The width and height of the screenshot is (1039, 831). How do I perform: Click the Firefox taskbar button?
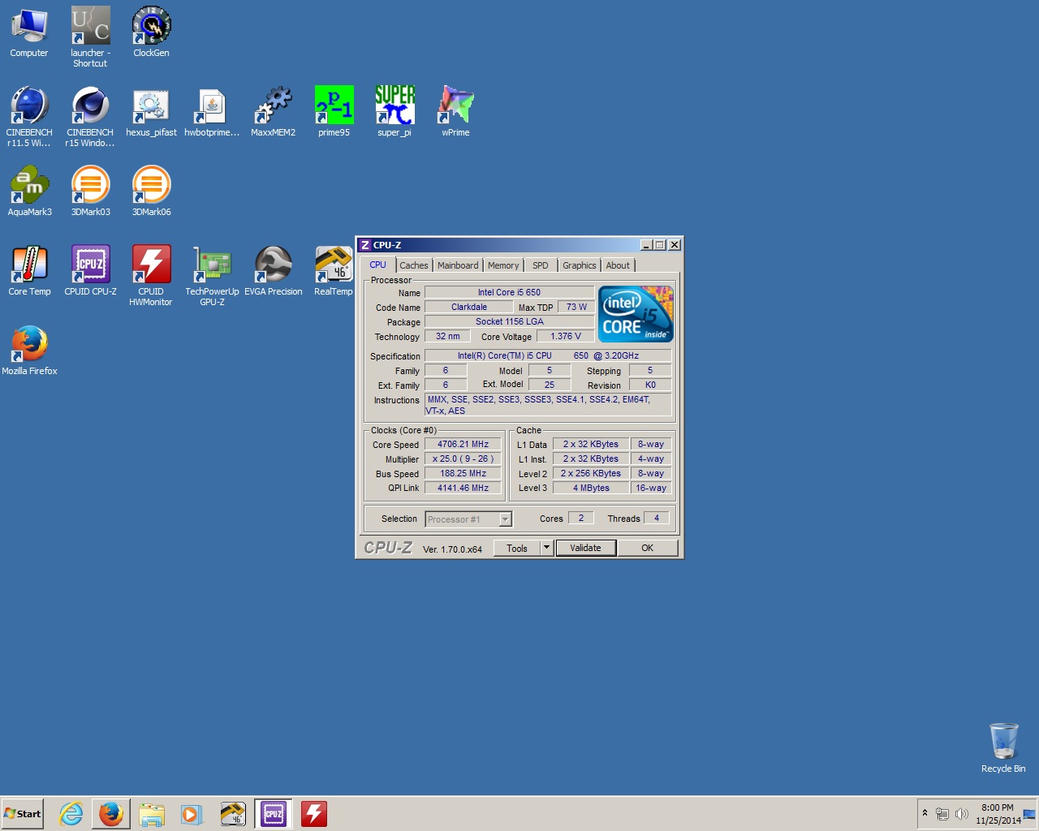pos(111,814)
